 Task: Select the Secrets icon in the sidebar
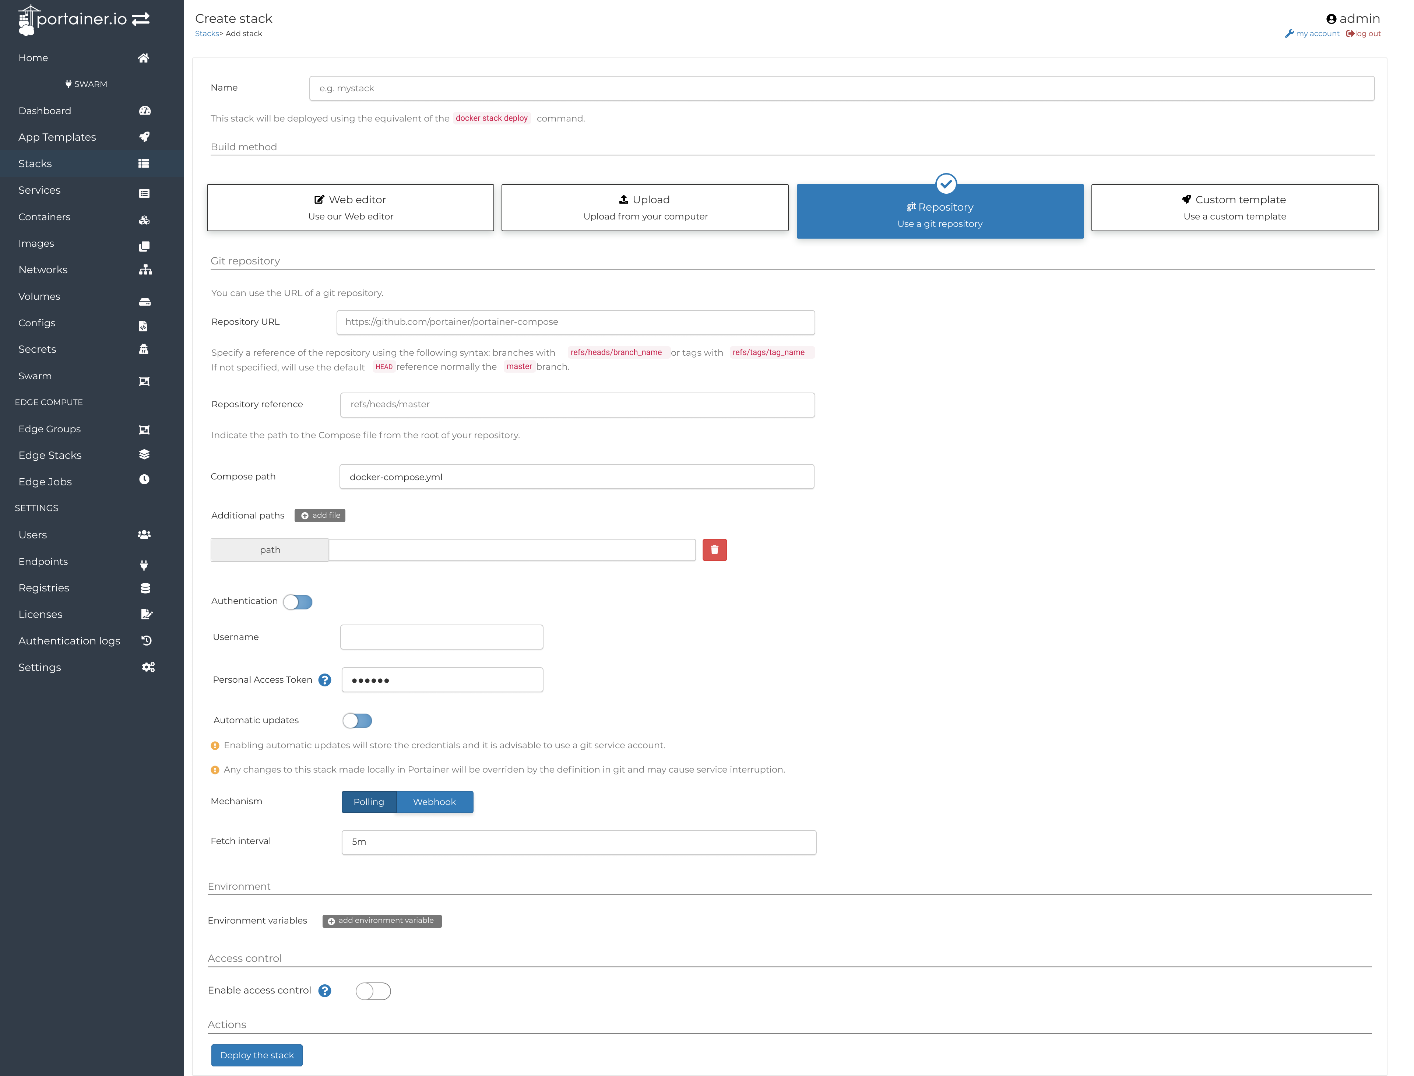(144, 349)
